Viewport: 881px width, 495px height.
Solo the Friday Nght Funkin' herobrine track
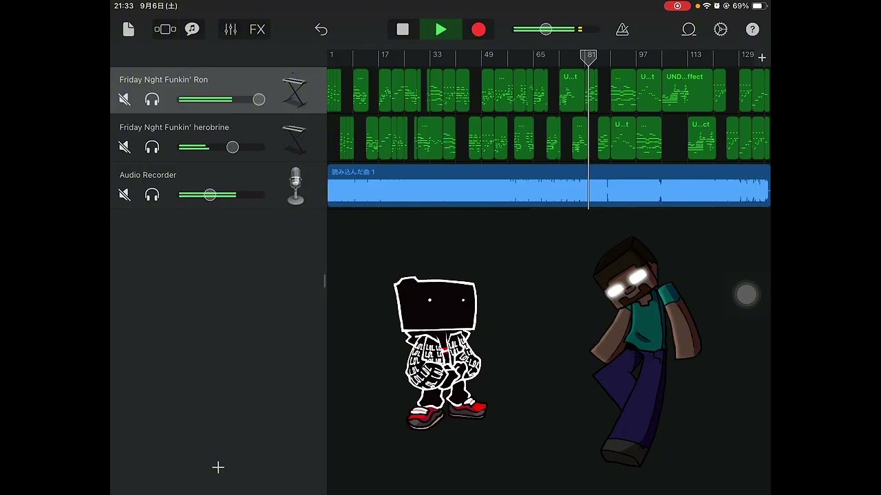pos(152,147)
